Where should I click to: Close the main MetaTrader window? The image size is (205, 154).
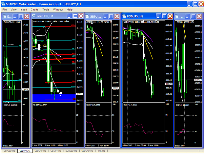click(201, 4)
